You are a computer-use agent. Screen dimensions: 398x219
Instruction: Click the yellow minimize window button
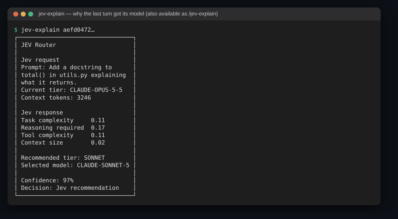(23, 14)
